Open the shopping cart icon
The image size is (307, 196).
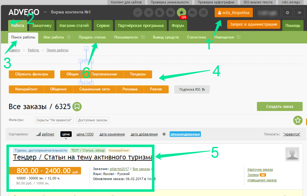(149, 13)
